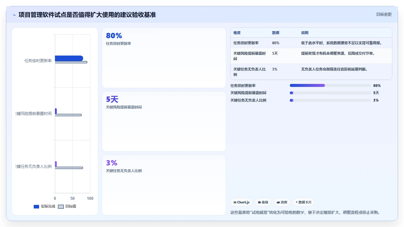Screen dimensions: 404x227
Task: Click the lightning icon beside the title
Action: click(14, 15)
